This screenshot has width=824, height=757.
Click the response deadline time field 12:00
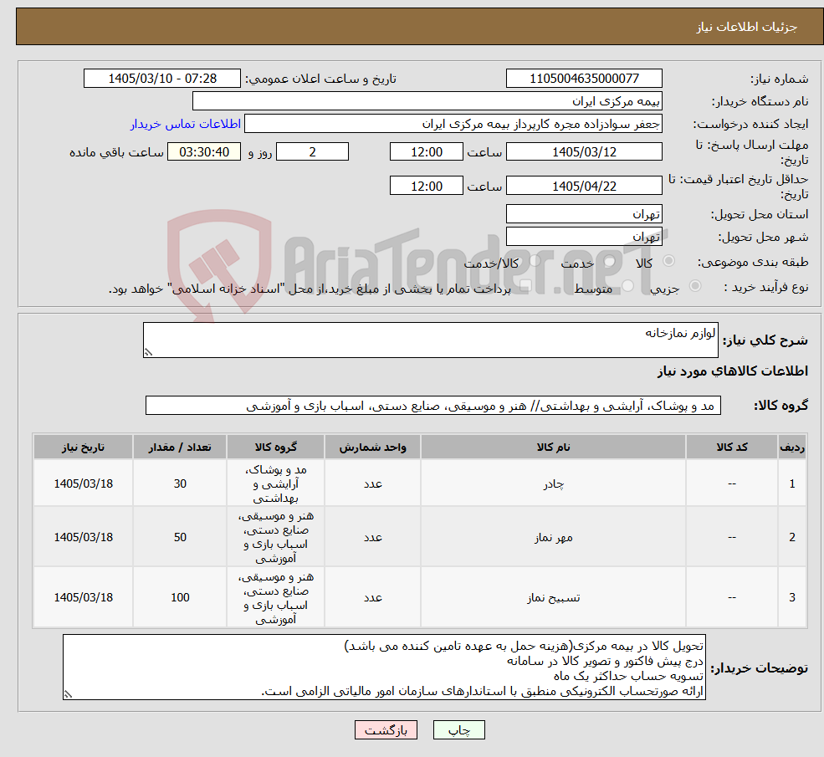click(426, 152)
